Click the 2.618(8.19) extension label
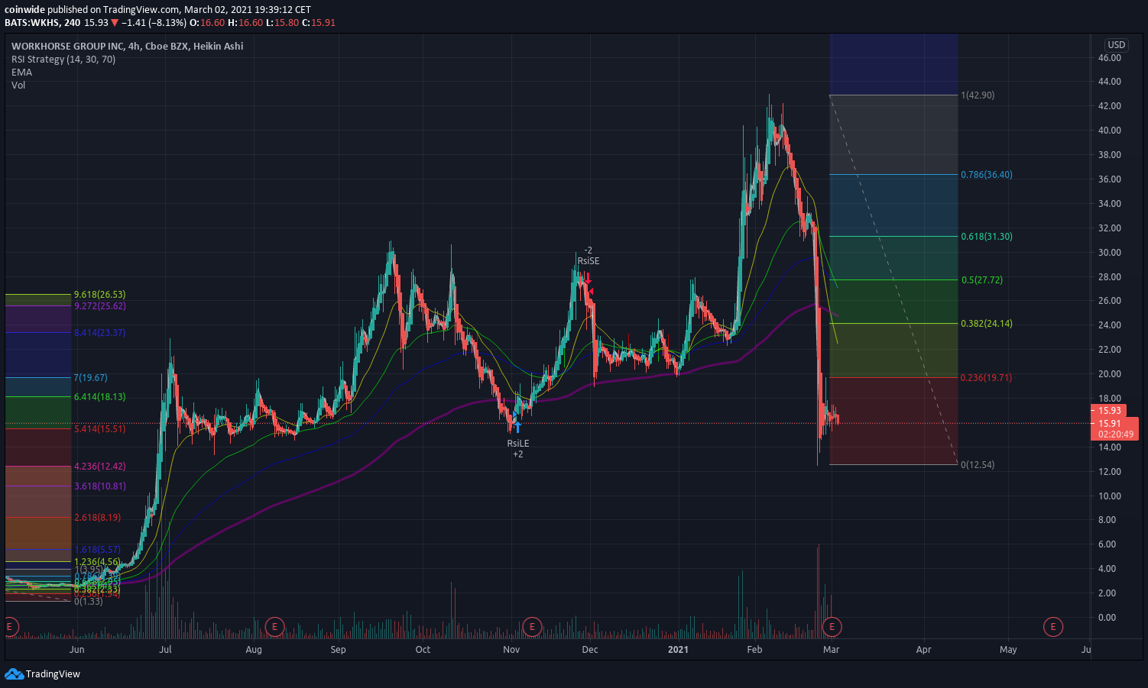Image resolution: width=1148 pixels, height=688 pixels. click(x=98, y=518)
